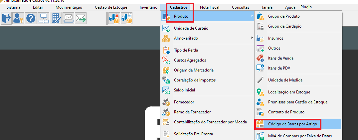Select Unidade de Custeio menu item

pyautogui.click(x=208, y=28)
